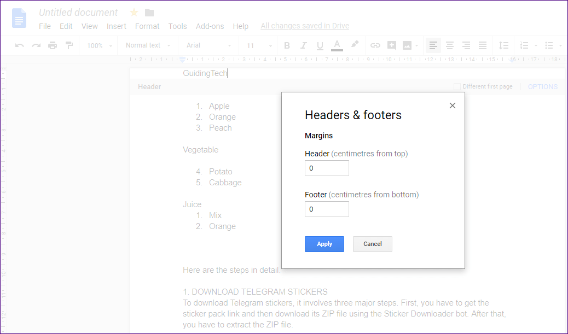This screenshot has height=334, width=568.
Task: Click the Vegetable text in document
Action: click(x=200, y=150)
